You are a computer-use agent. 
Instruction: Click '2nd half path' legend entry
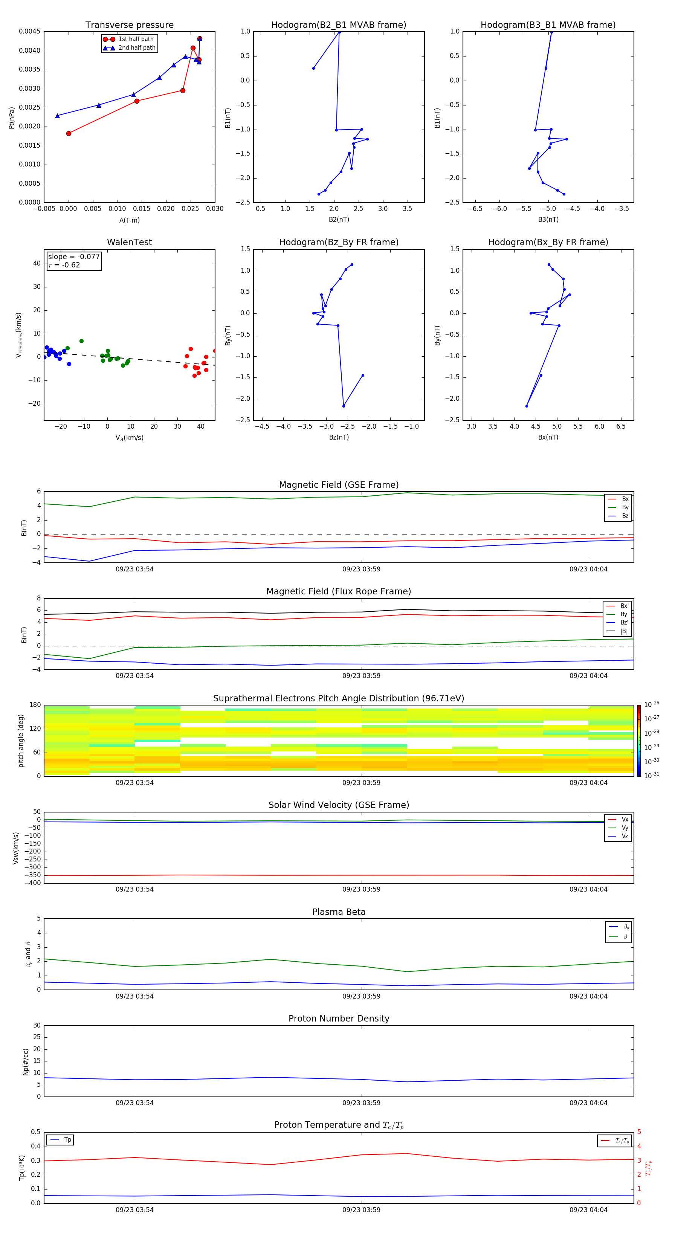pos(129,48)
